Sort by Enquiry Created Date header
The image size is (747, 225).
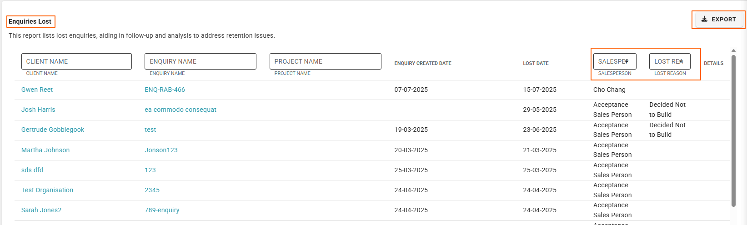click(423, 63)
